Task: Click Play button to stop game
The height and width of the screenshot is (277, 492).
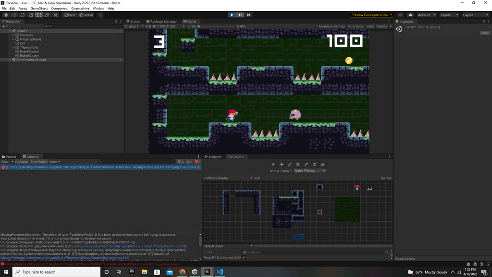Action: [x=232, y=15]
